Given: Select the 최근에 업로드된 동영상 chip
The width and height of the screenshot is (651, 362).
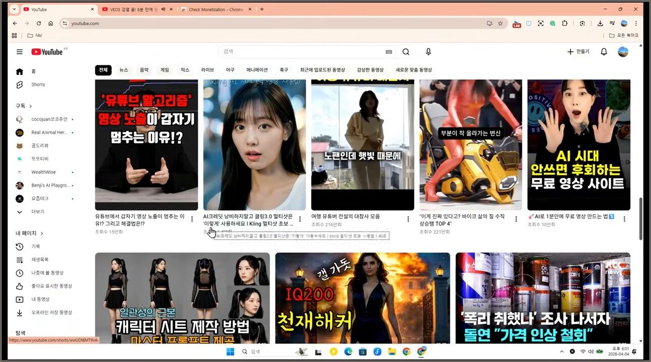Looking at the screenshot, I should (322, 70).
